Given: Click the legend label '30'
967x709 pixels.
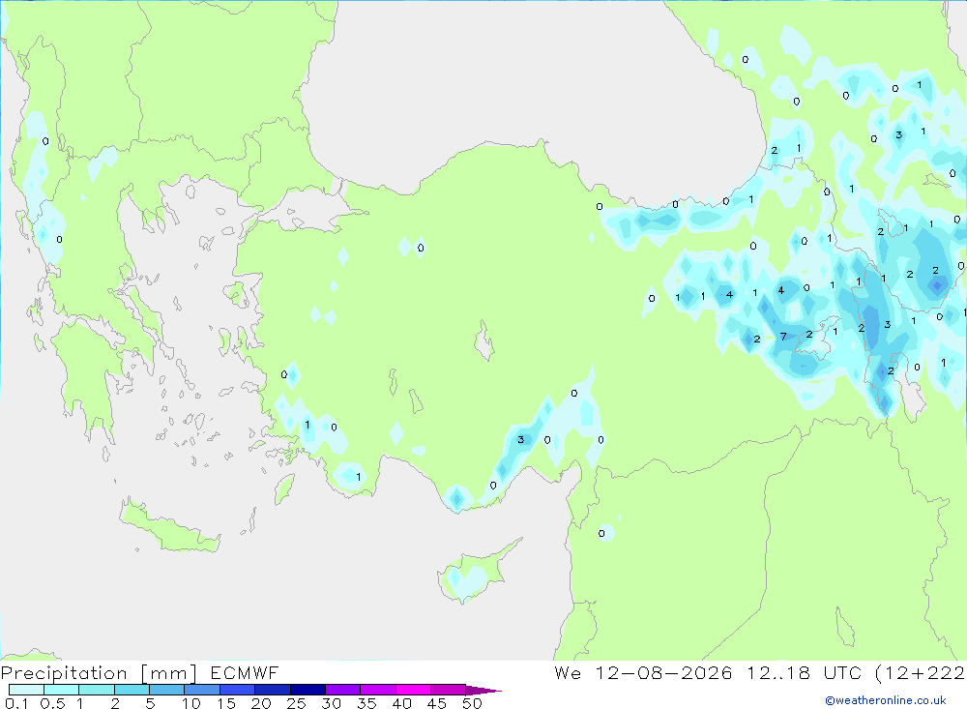Looking at the screenshot, I should point(332,703).
